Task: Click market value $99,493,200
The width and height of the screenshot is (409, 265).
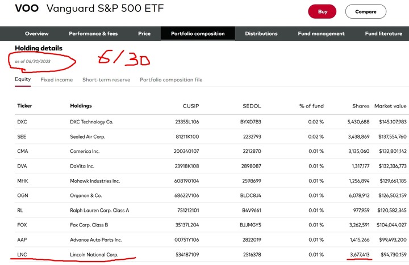Action: (x=394, y=240)
